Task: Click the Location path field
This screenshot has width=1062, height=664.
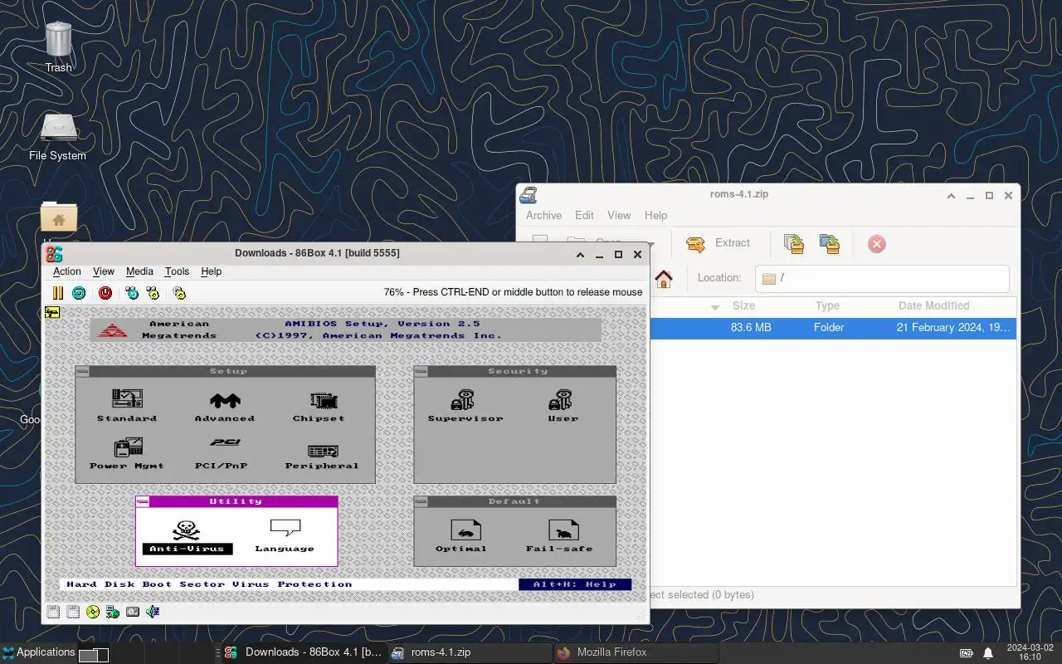Action: pyautogui.click(x=882, y=278)
